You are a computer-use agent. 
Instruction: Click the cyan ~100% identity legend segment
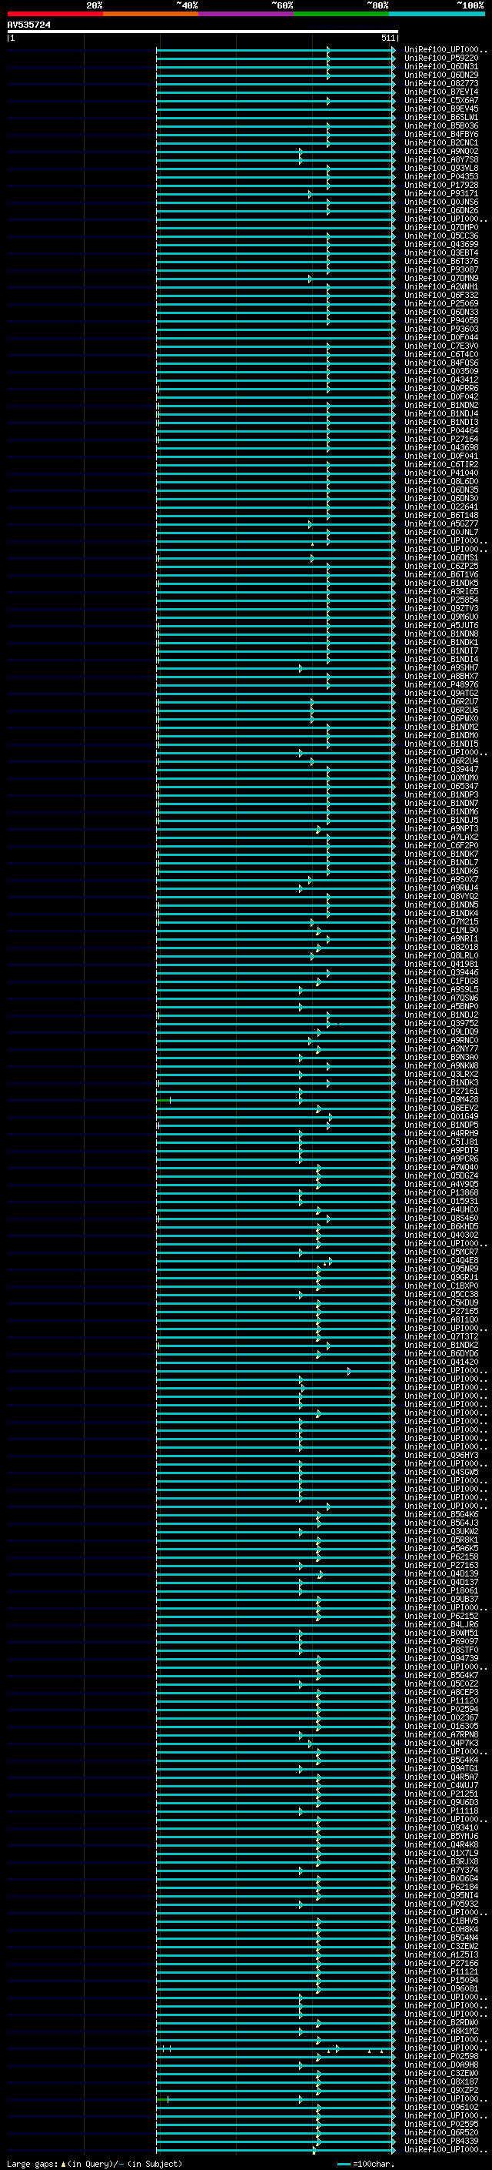[x=437, y=14]
